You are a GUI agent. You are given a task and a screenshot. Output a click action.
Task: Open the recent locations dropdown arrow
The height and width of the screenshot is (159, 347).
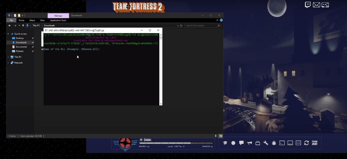(19, 25)
